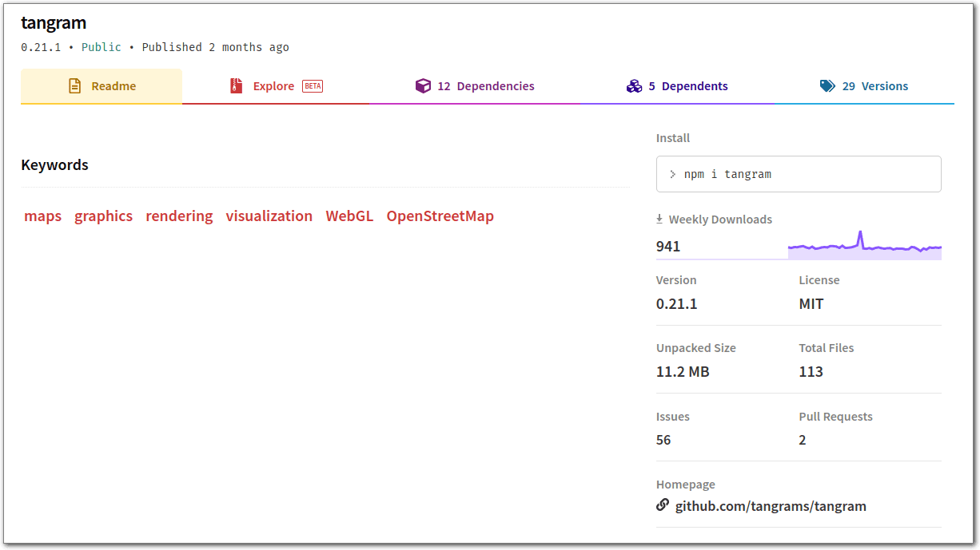The width and height of the screenshot is (980, 550).
Task: Open the 56 Issues count
Action: coord(663,440)
